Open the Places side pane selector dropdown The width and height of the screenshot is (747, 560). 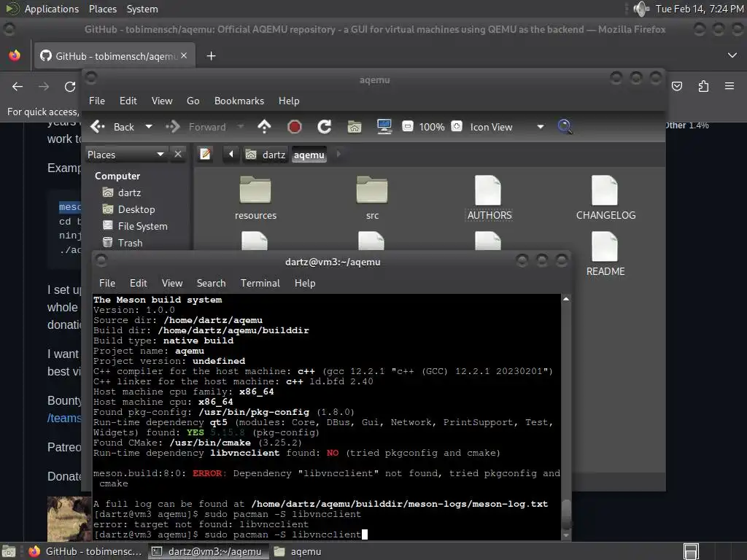(125, 155)
